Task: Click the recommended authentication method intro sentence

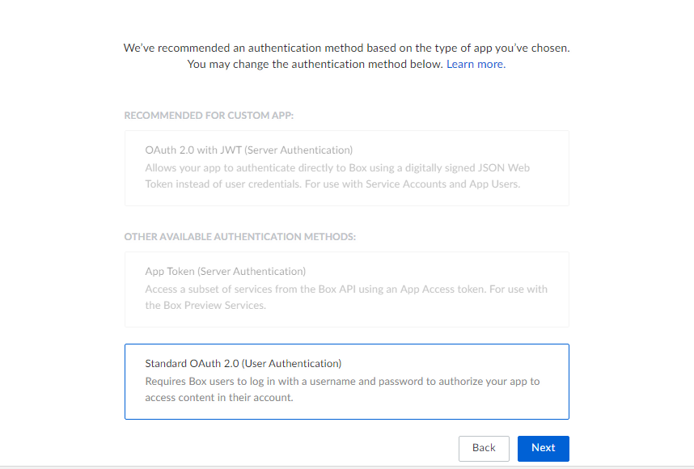Action: (x=346, y=48)
